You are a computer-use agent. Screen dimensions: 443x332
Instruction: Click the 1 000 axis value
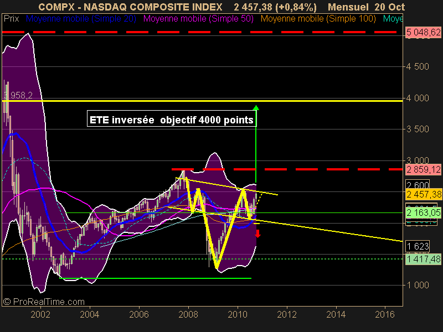[418, 285]
